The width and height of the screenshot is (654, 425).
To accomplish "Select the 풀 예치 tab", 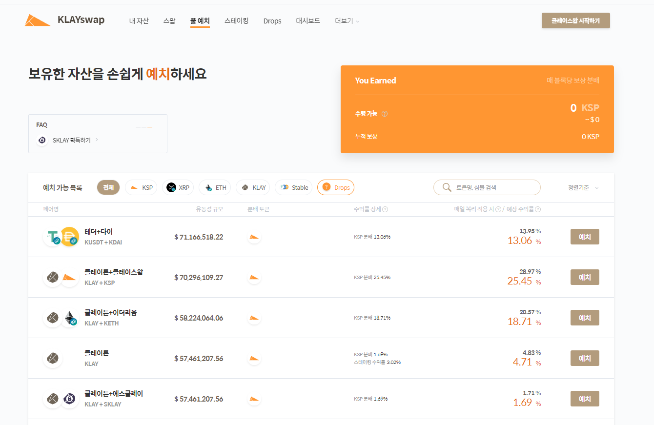I will [x=200, y=21].
